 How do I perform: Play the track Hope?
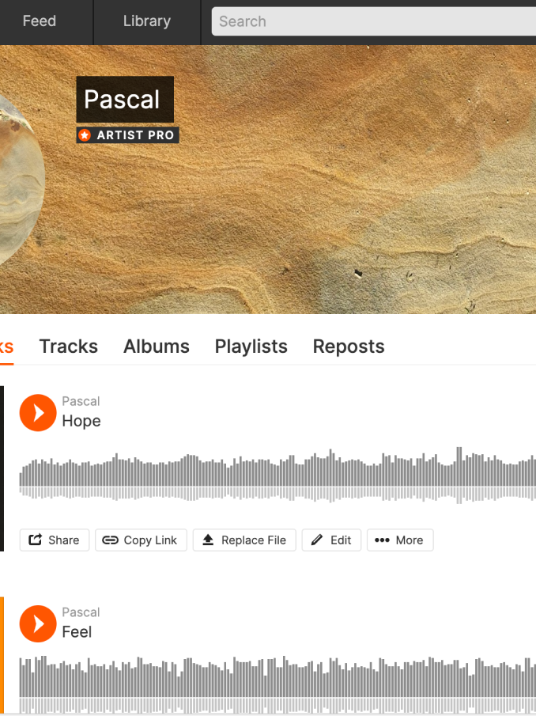[38, 413]
